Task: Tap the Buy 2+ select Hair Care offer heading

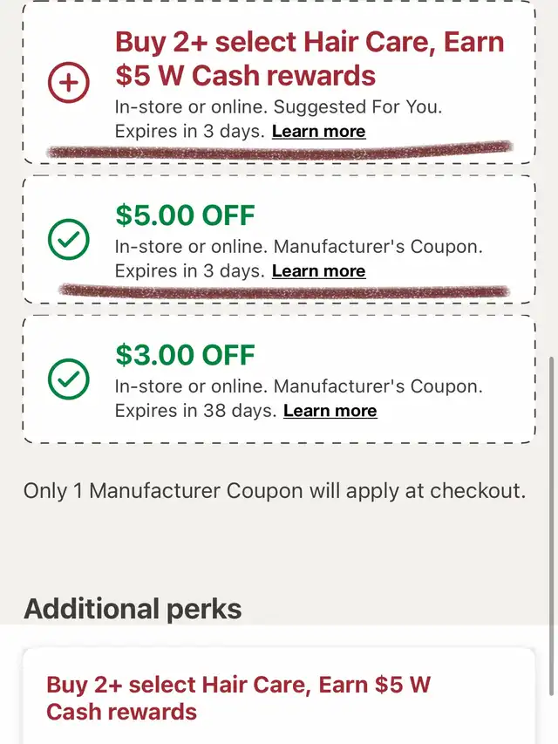Action: point(310,58)
